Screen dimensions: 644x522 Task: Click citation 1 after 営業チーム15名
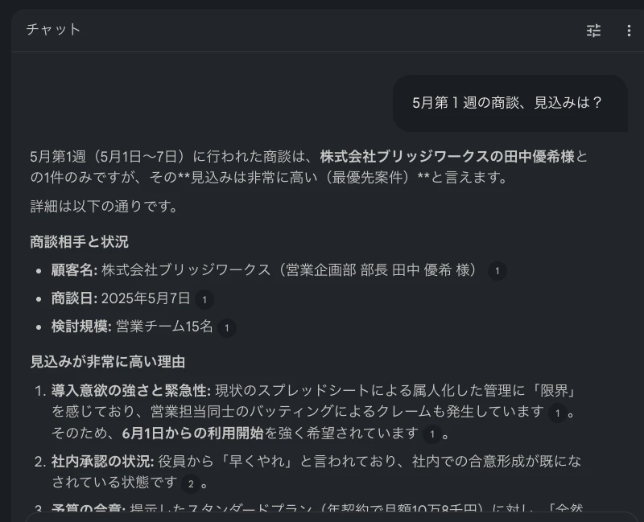tap(227, 327)
